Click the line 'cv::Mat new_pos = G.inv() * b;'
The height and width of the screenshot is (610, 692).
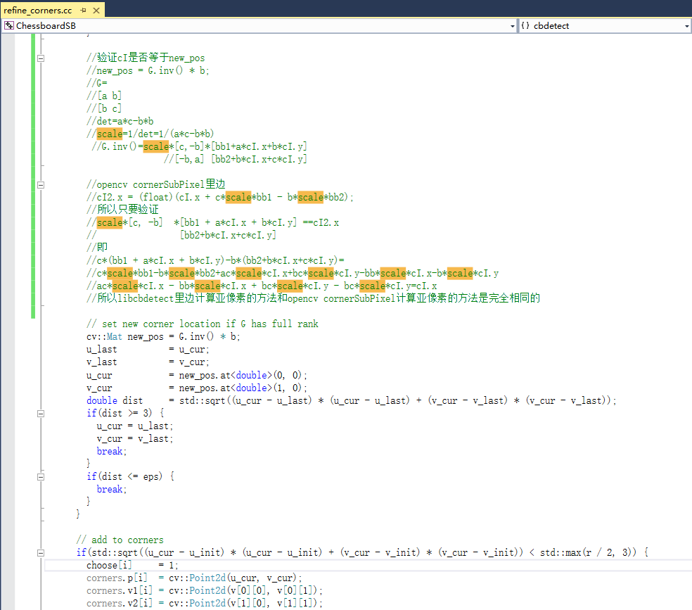pyautogui.click(x=163, y=337)
